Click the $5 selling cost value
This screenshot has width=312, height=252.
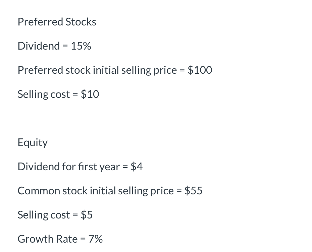pyautogui.click(x=87, y=215)
